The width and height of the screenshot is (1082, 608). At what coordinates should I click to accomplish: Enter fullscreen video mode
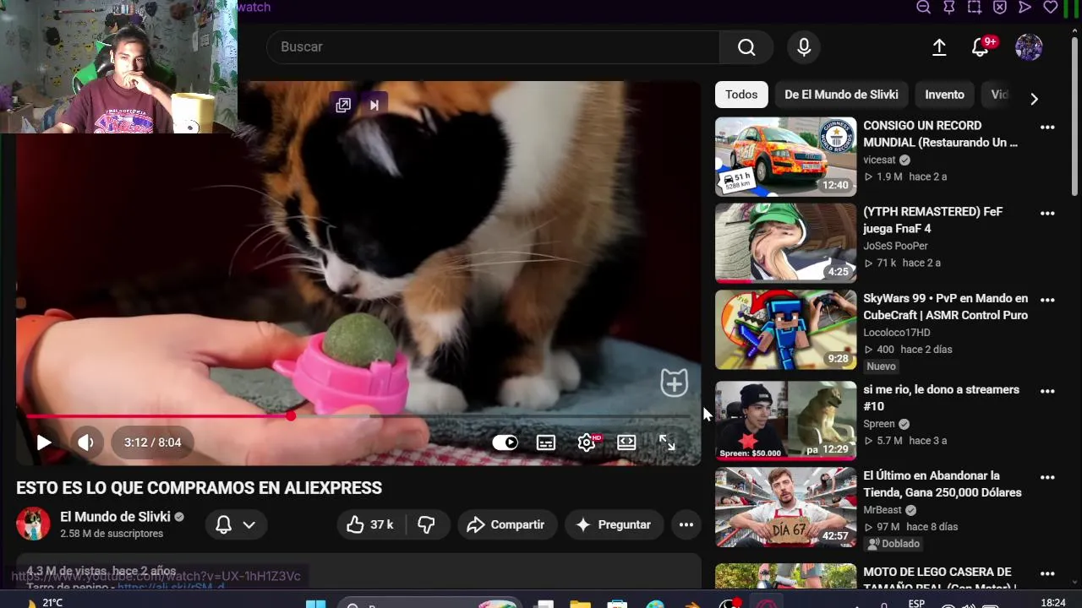tap(667, 442)
